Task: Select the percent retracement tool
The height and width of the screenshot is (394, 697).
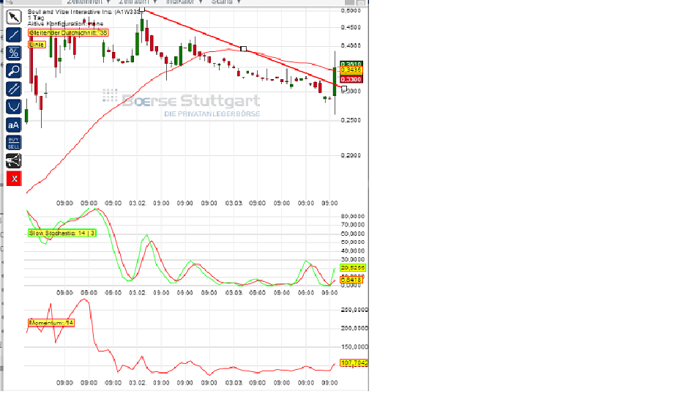Action: pyautogui.click(x=14, y=53)
